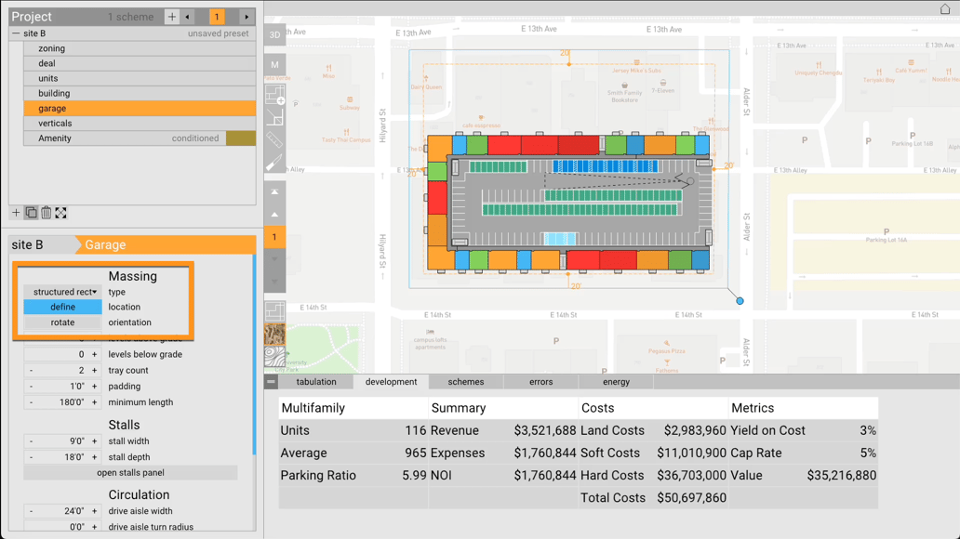
Task: Open the development tab
Action: tap(391, 382)
